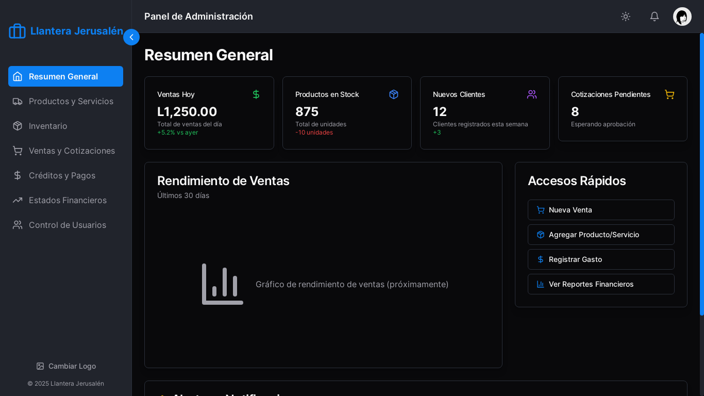Click the trend icon beside Estados Financieros
This screenshot has width=704, height=396.
pos(18,200)
